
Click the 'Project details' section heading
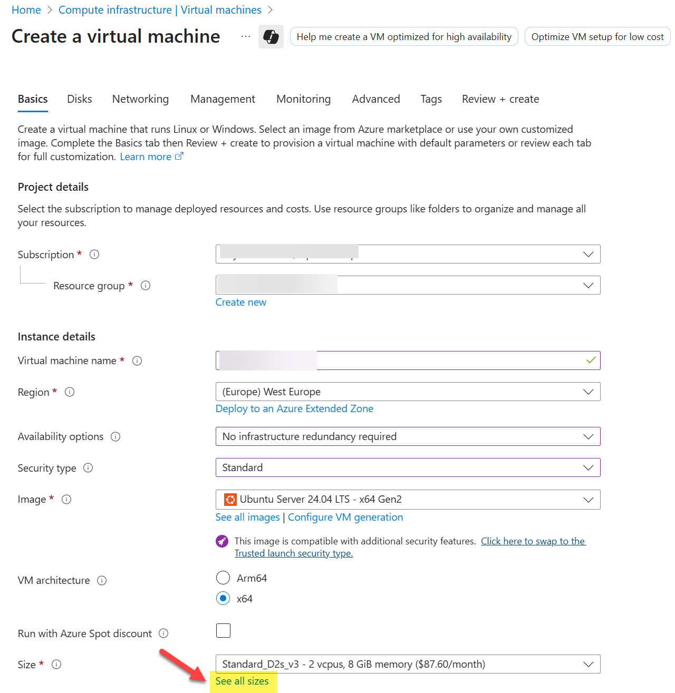coord(53,187)
